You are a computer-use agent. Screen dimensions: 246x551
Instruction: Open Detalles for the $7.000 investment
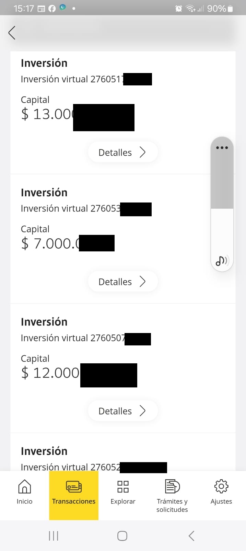[122, 282]
